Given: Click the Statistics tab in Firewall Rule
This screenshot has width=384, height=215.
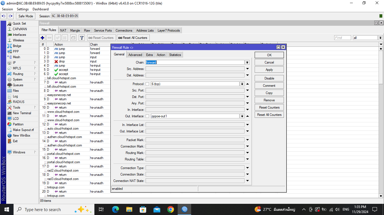Looking at the screenshot, I should click(x=175, y=55).
